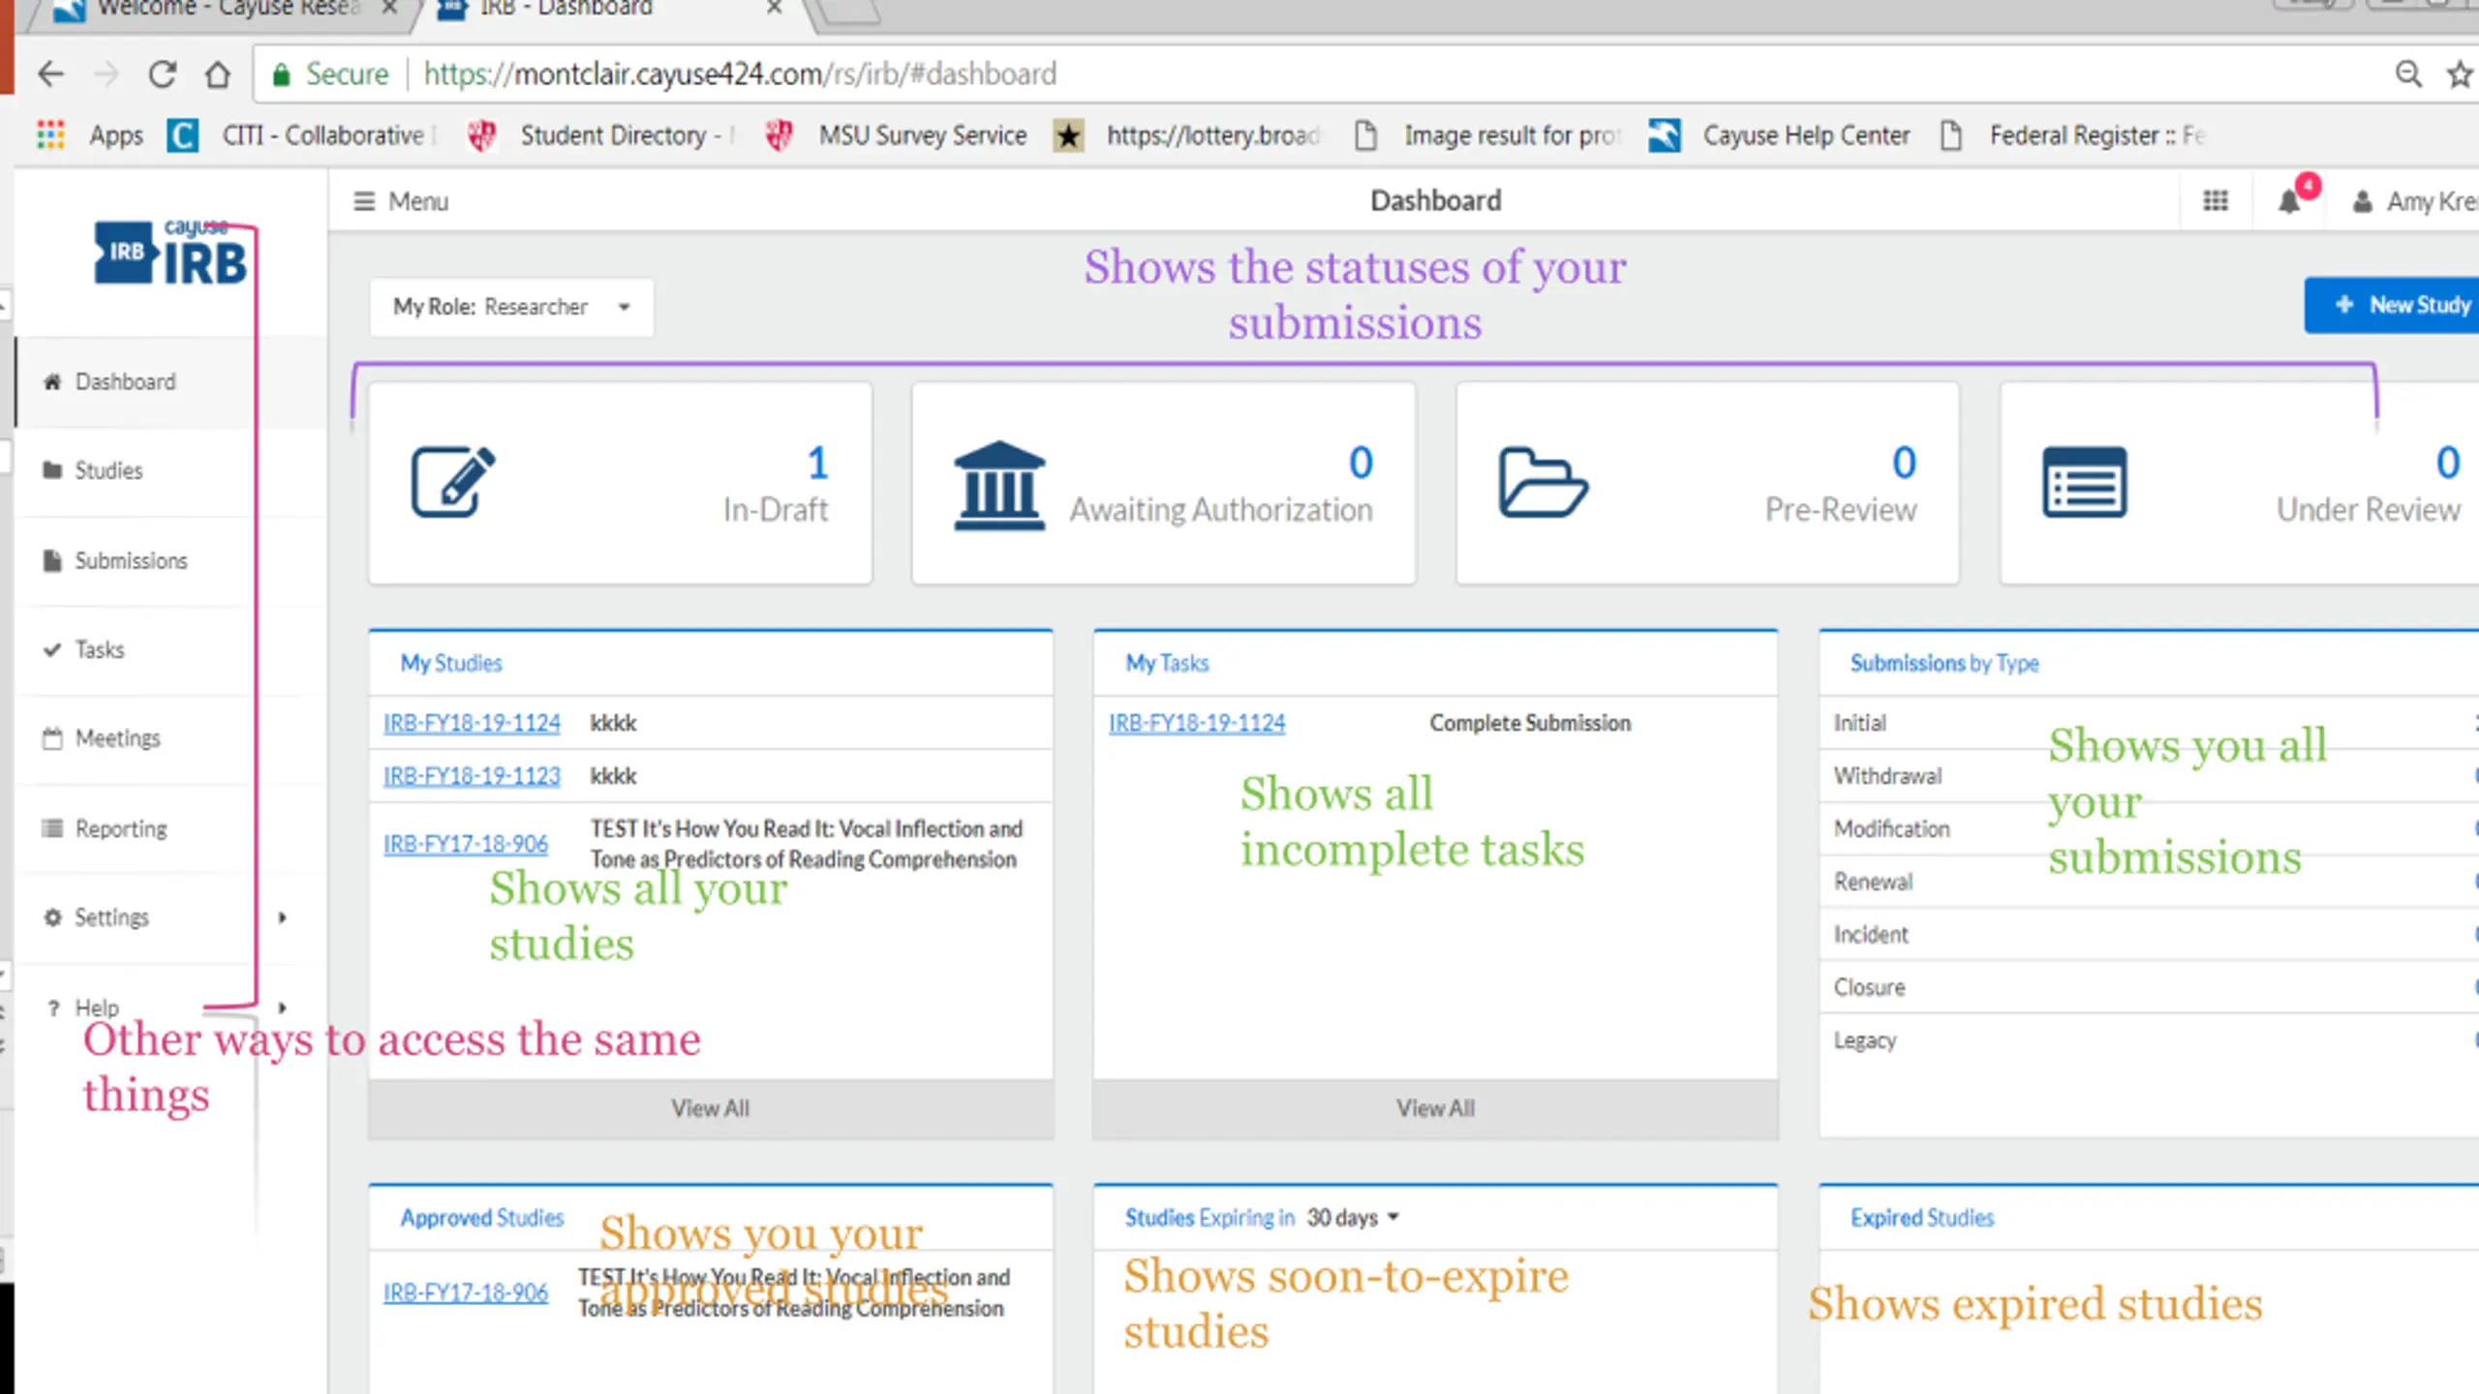This screenshot has width=2479, height=1394.
Task: Open notifications bell icon
Action: pyautogui.click(x=2291, y=199)
